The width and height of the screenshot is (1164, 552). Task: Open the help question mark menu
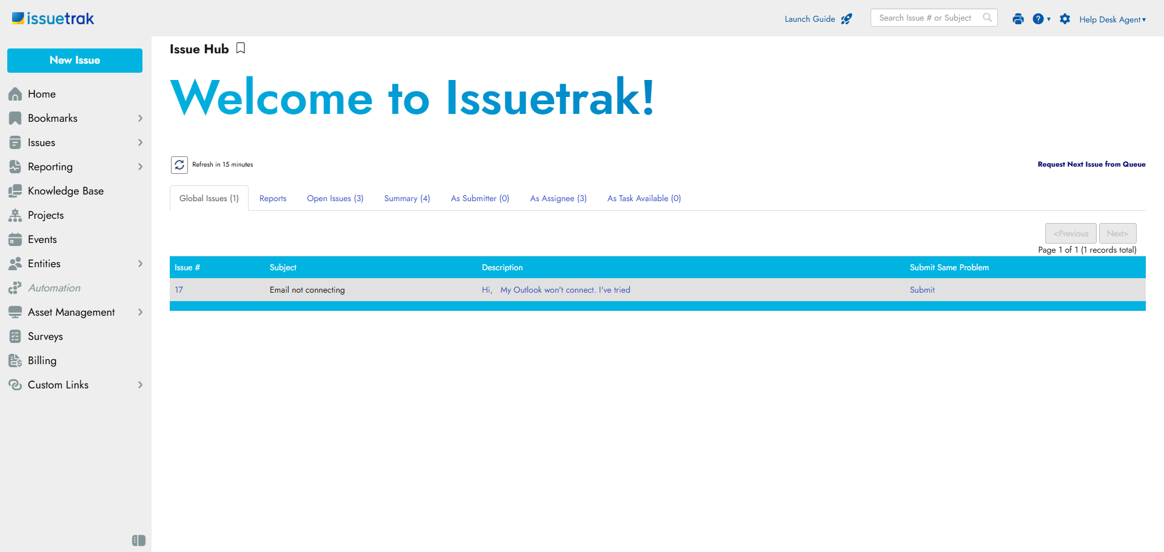pyautogui.click(x=1041, y=19)
